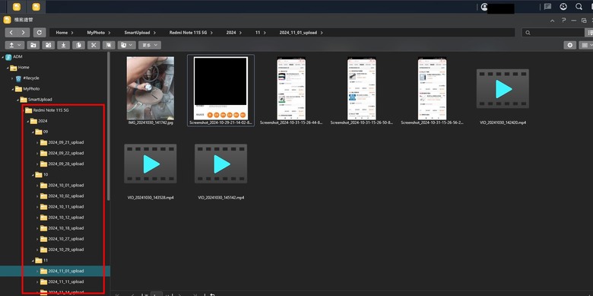Click MyPhoto in the breadcrumb path

[95, 33]
